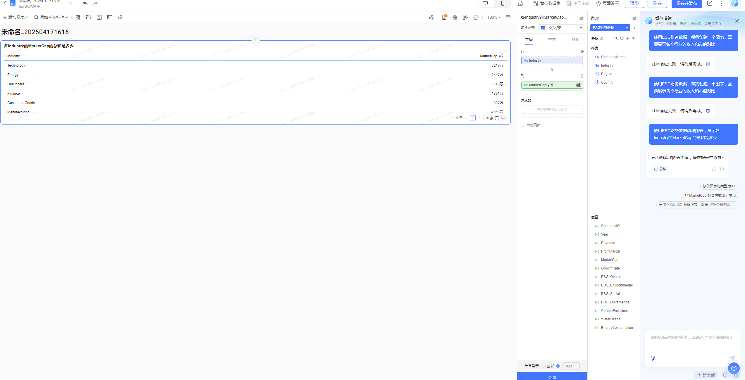Screen dimensions: 745x380
Task: Redo the last action
Action: (96, 3)
